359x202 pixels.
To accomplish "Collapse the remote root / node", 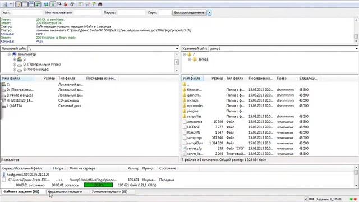I will click(185, 54).
